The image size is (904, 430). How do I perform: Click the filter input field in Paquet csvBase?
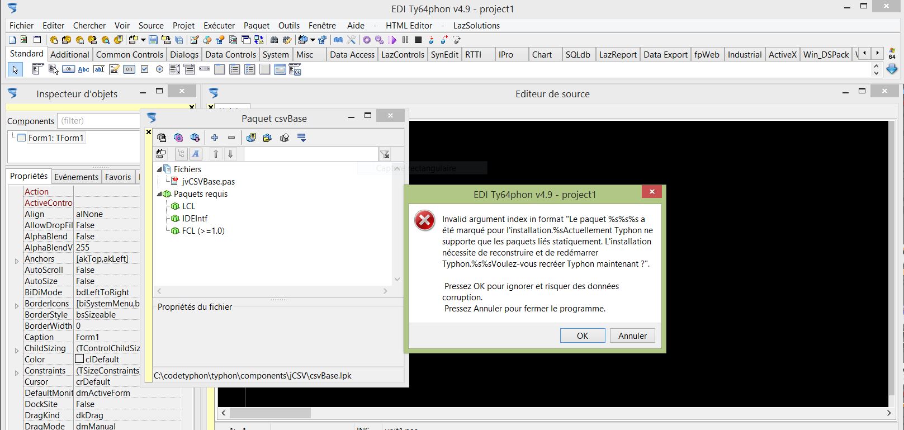pos(311,154)
